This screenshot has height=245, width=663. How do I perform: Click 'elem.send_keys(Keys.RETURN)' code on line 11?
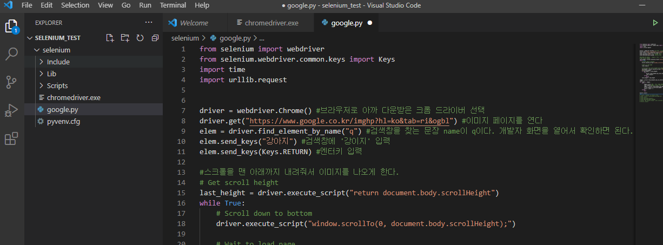[x=256, y=151]
